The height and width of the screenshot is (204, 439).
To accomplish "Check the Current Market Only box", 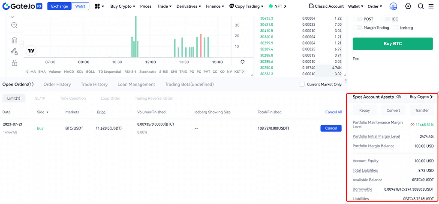I will click(302, 84).
